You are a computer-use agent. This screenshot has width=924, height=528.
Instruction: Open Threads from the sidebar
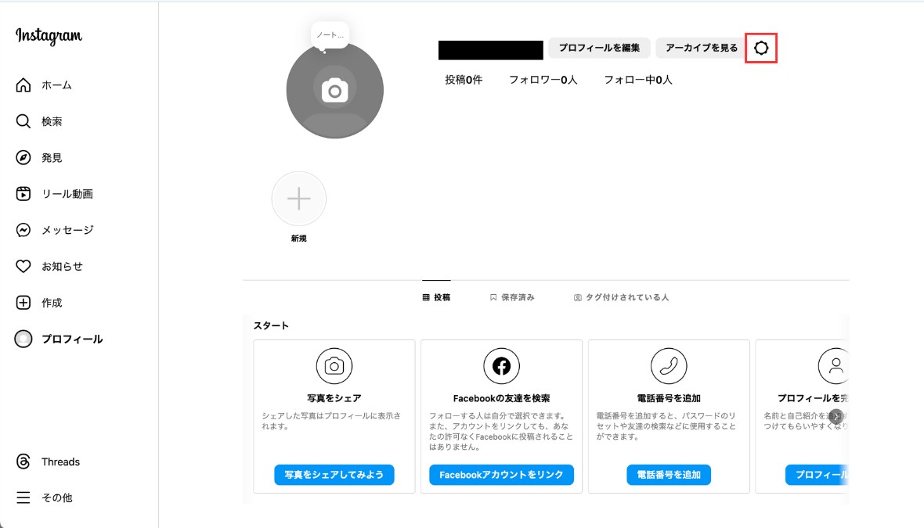[x=24, y=462]
